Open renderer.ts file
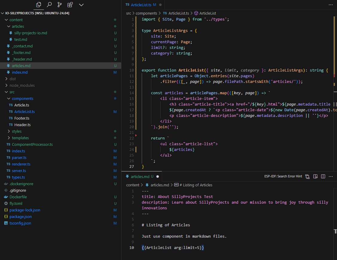Screen dimensions: 337x260 click(x=61, y=164)
